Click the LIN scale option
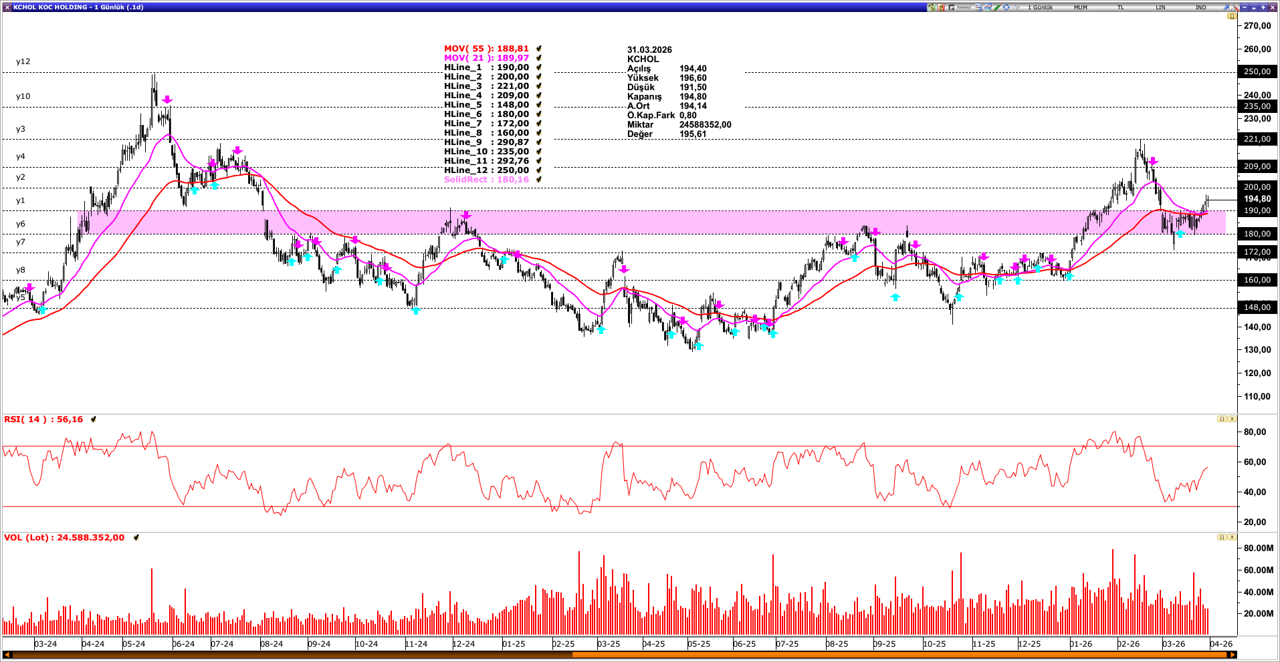Viewport: 1280px width, 662px height. 1160,7
